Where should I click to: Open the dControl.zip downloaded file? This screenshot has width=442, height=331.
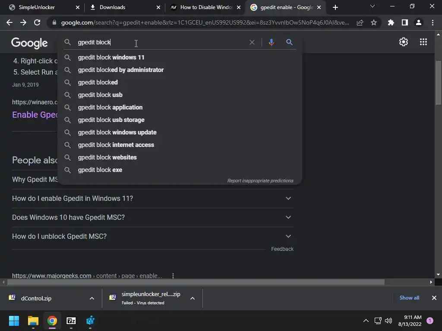click(x=36, y=298)
